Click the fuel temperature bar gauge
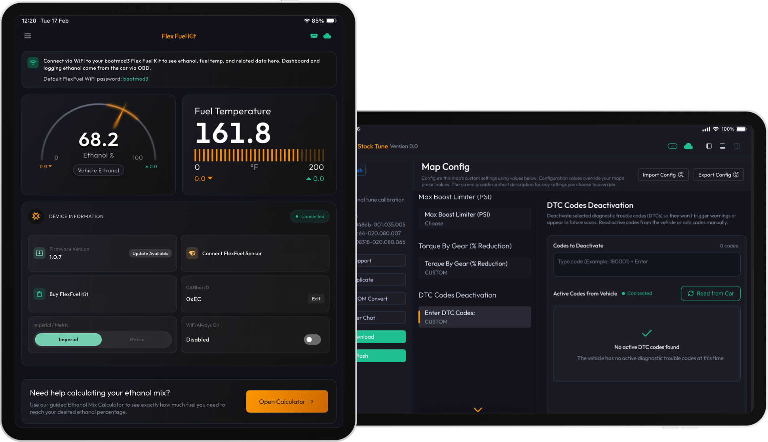 (259, 155)
